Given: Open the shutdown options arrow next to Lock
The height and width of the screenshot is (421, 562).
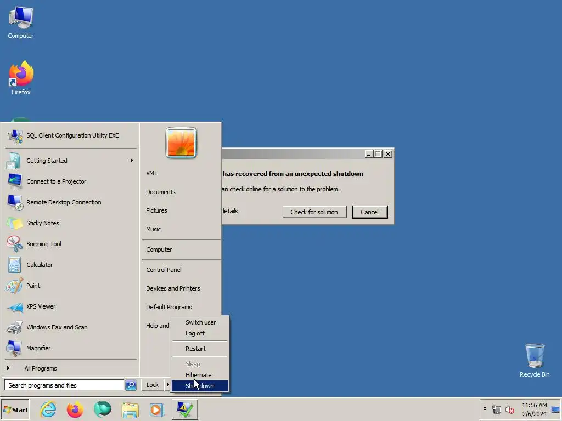Looking at the screenshot, I should click(x=167, y=385).
